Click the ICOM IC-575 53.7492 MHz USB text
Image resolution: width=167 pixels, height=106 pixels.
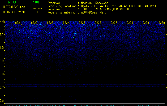click(x=106, y=9)
